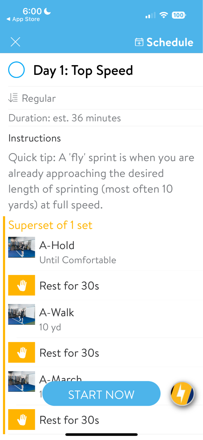The height and width of the screenshot is (440, 203).
Task: Select the A-Walk 10 yd row
Action: (105, 319)
